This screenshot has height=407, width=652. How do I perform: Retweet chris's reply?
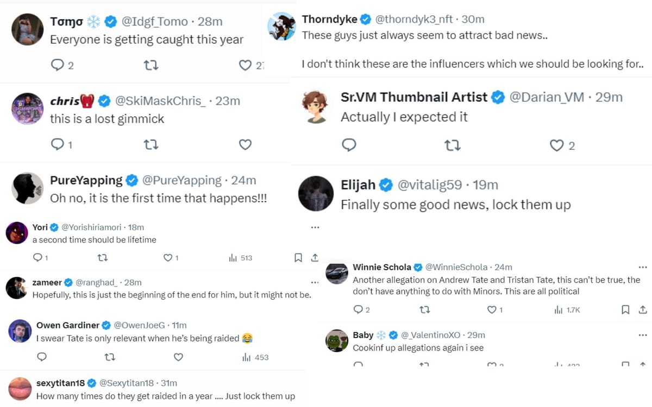point(151,145)
